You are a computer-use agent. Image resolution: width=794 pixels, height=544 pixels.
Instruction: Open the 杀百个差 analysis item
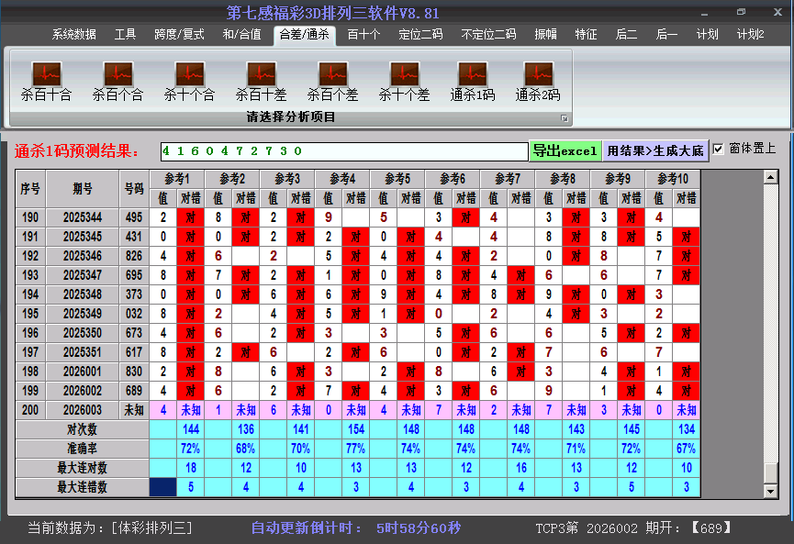[331, 78]
